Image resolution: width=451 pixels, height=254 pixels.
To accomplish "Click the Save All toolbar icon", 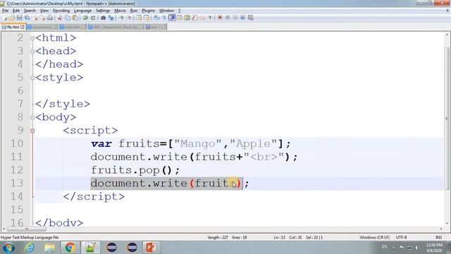I will 27,18.
